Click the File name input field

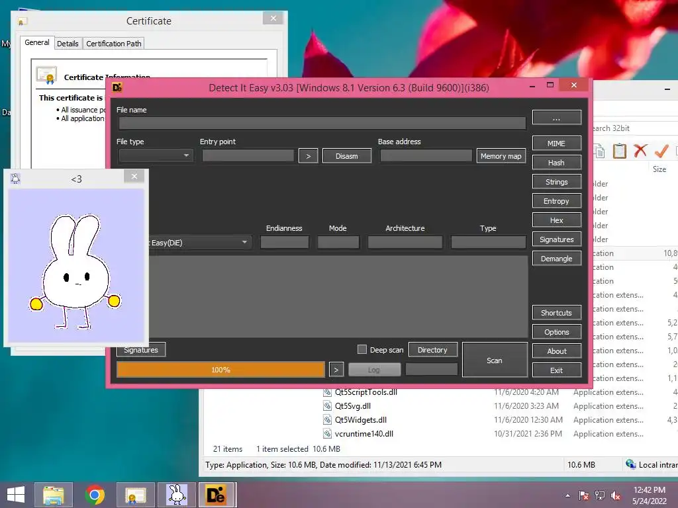click(322, 123)
